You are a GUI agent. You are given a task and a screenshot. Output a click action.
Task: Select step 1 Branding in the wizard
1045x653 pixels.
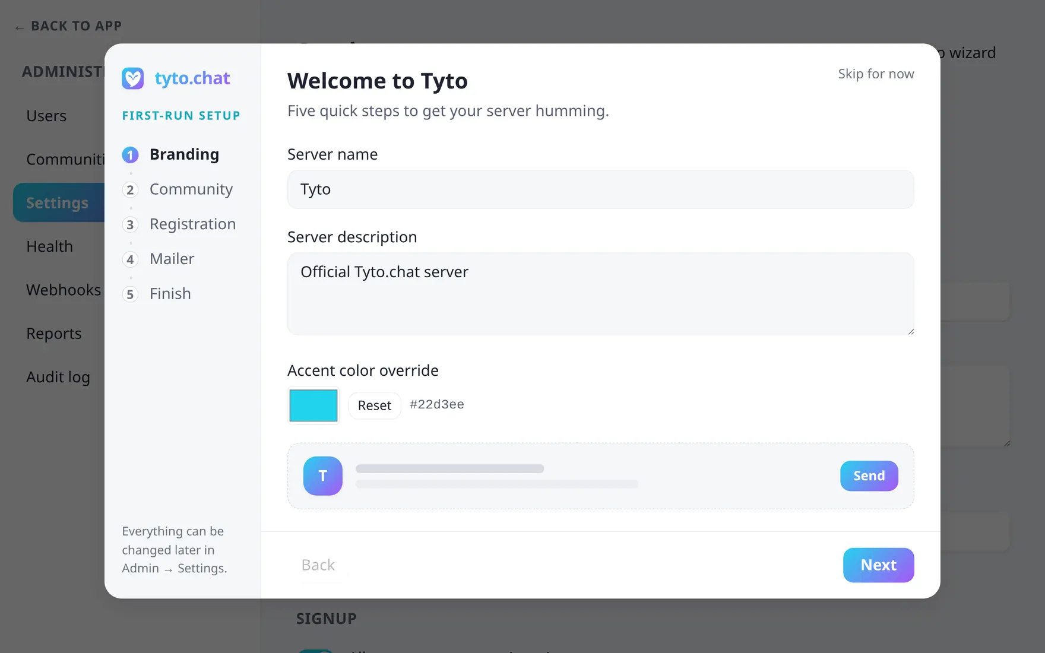171,154
